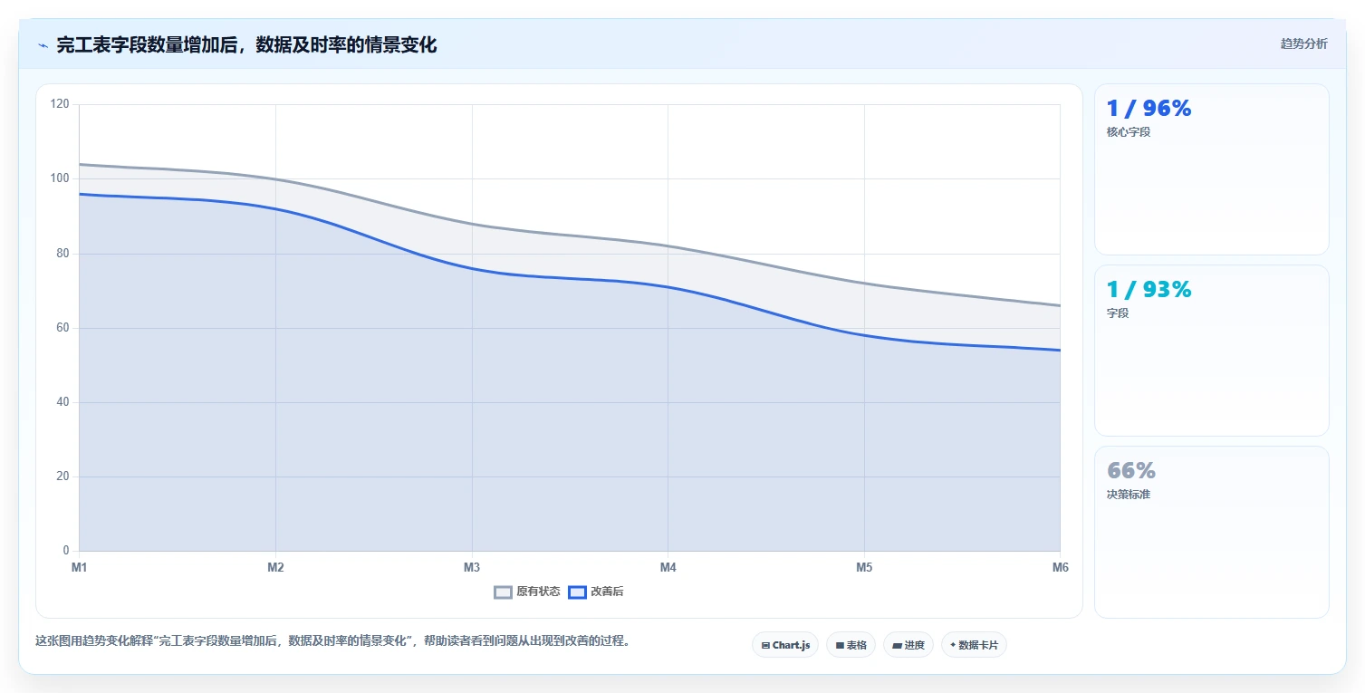Viewport: 1365px width, 693px height.
Task: Click the 80 y-axis value
Action: (62, 254)
